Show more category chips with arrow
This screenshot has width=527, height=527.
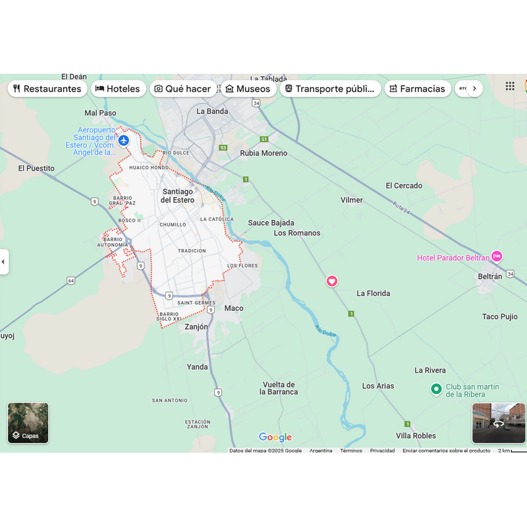[x=474, y=89]
